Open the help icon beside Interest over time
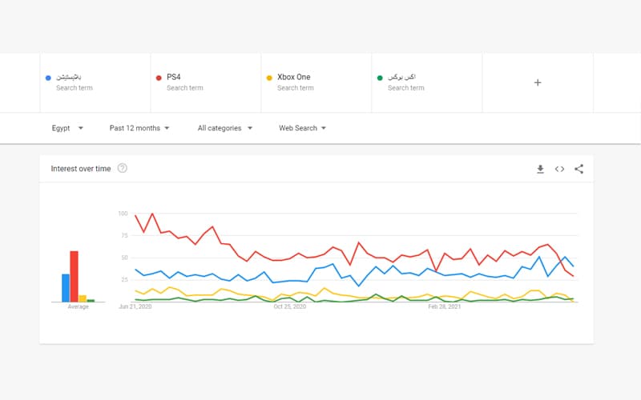The height and width of the screenshot is (400, 641). click(123, 169)
